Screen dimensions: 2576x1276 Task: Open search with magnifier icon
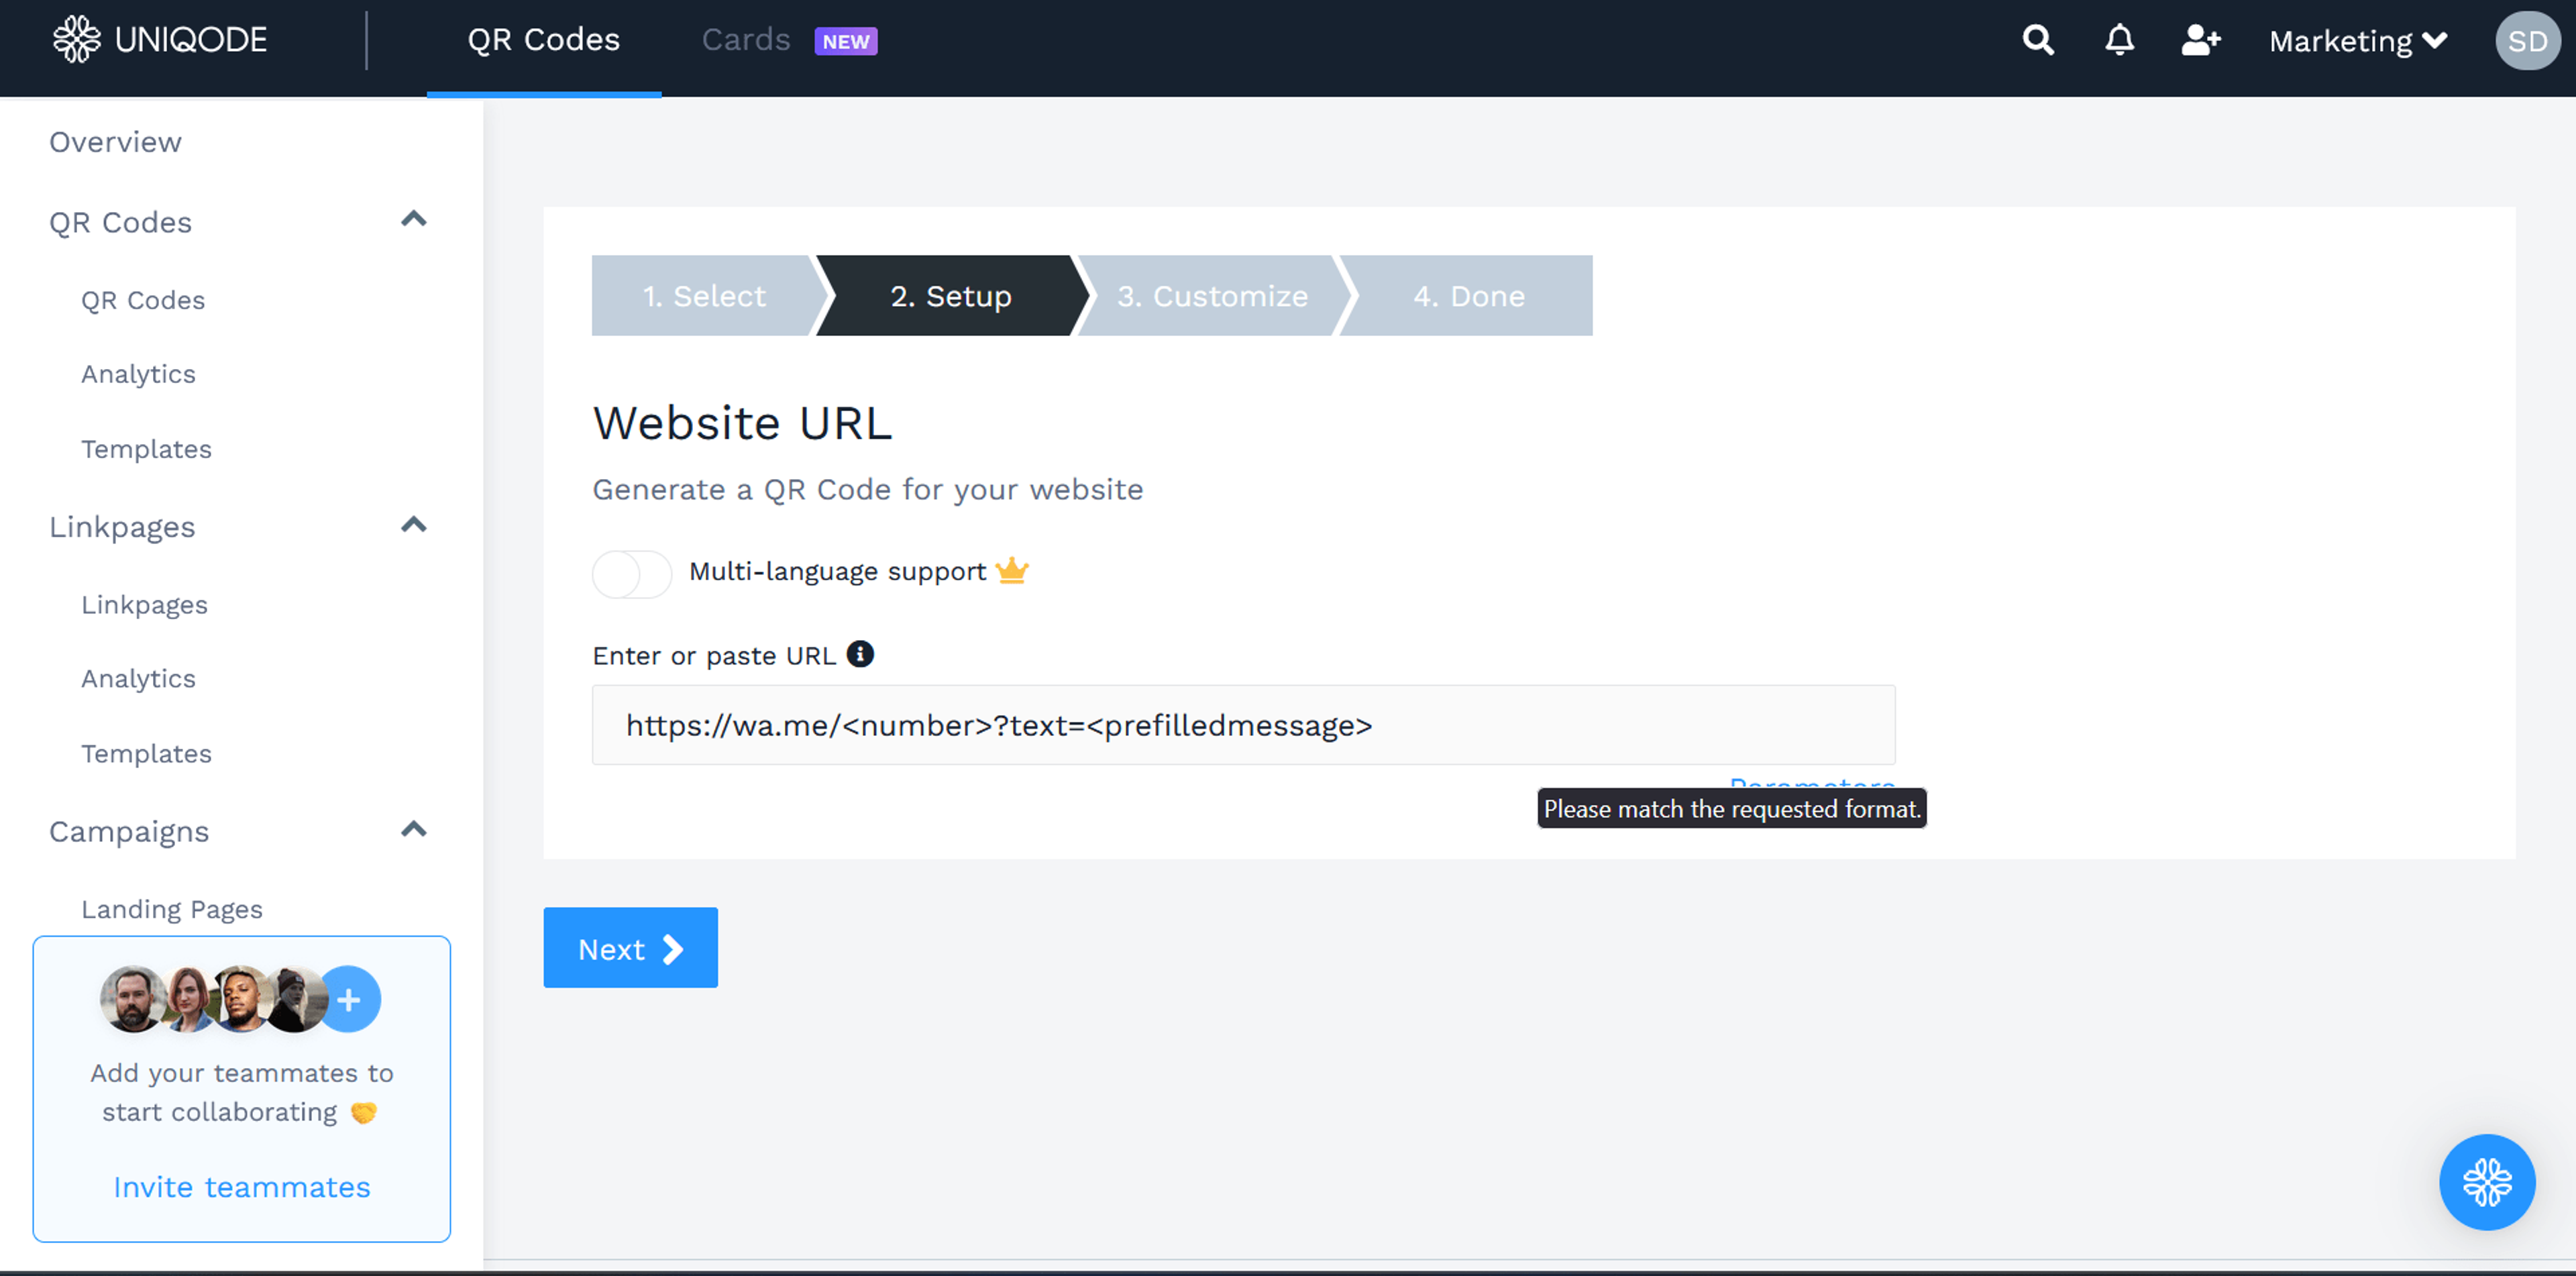(2038, 40)
